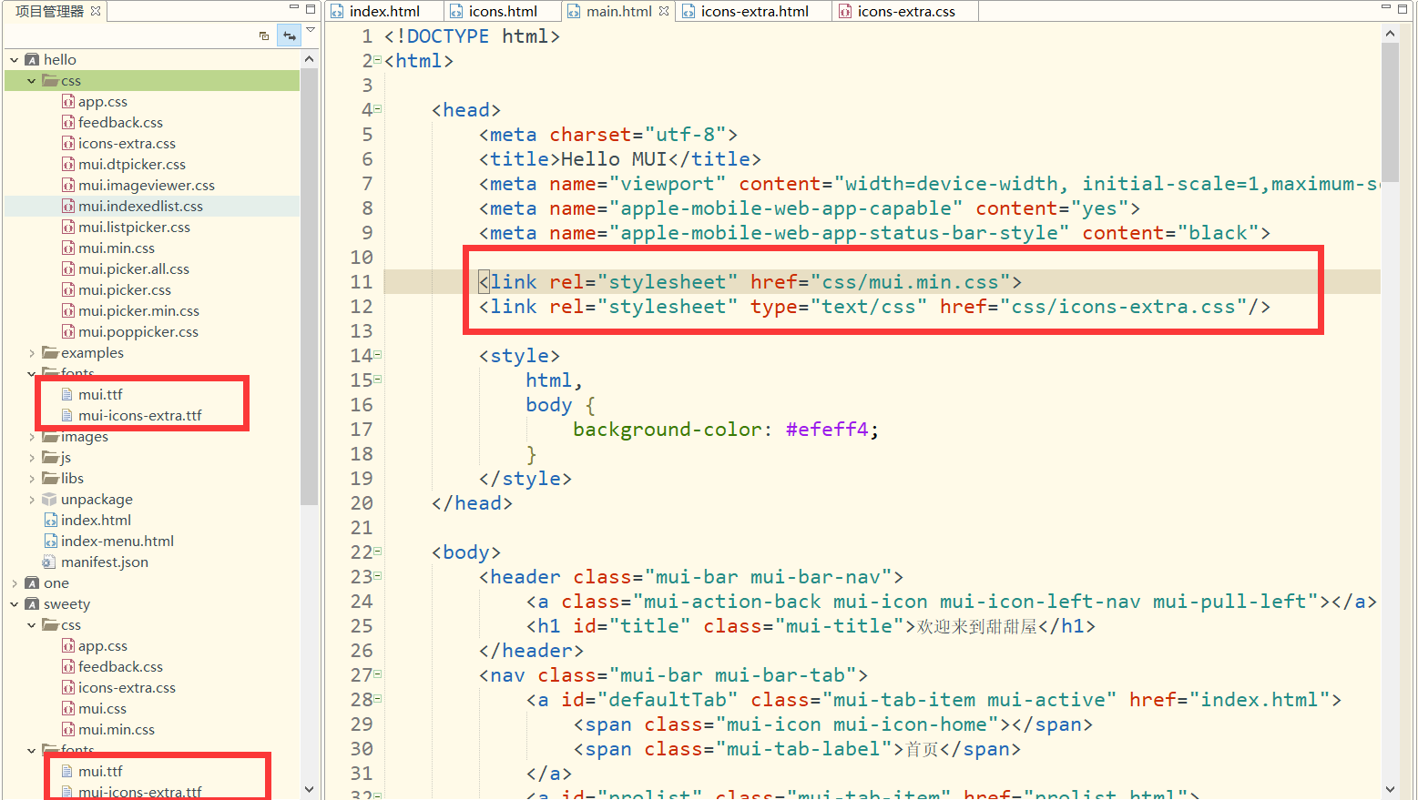1418x800 pixels.
Task: Click the editor scrollbar down arrow
Action: click(1390, 789)
